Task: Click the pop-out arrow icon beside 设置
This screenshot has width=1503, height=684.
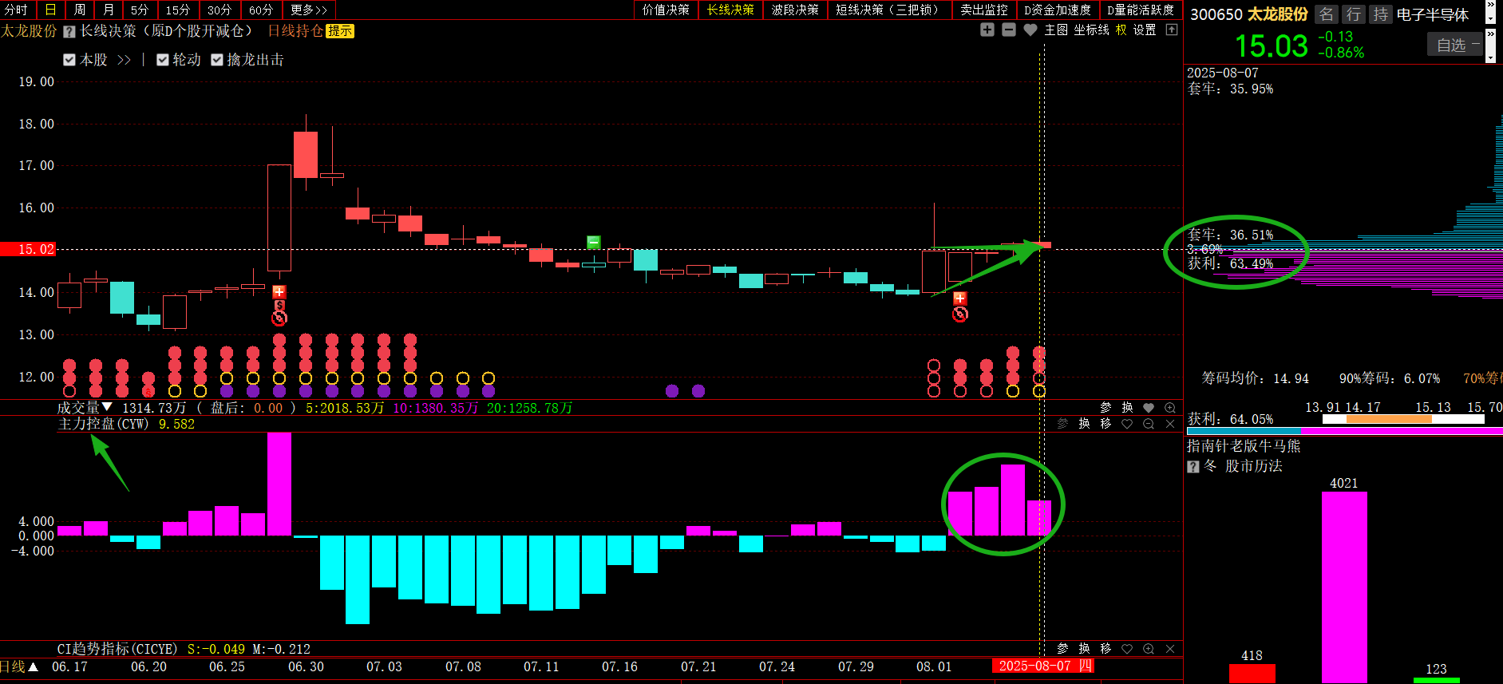Action: point(1172,30)
